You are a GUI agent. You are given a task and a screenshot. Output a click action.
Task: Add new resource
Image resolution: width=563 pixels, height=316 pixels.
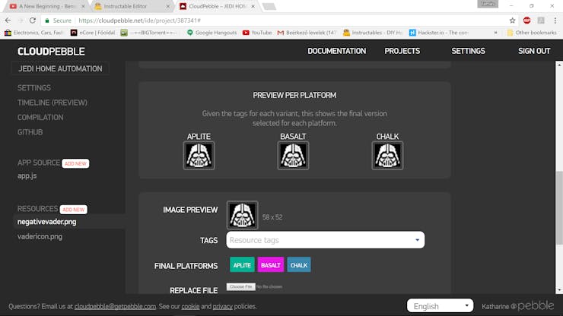[74, 210]
